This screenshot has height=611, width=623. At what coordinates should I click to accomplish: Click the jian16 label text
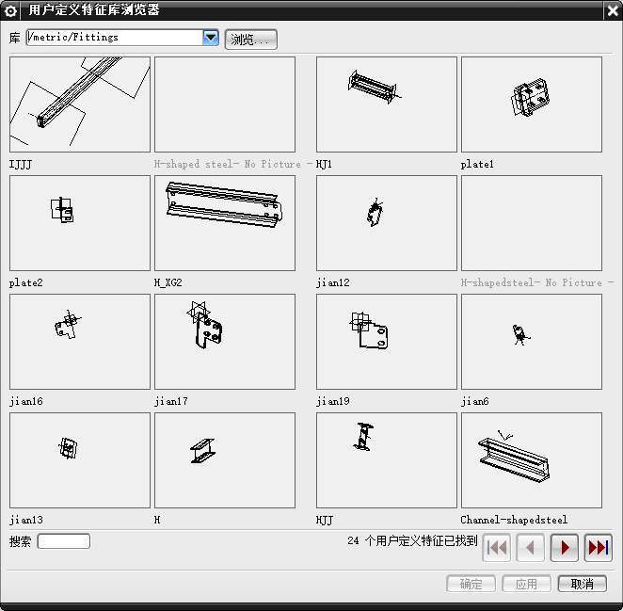coord(25,401)
